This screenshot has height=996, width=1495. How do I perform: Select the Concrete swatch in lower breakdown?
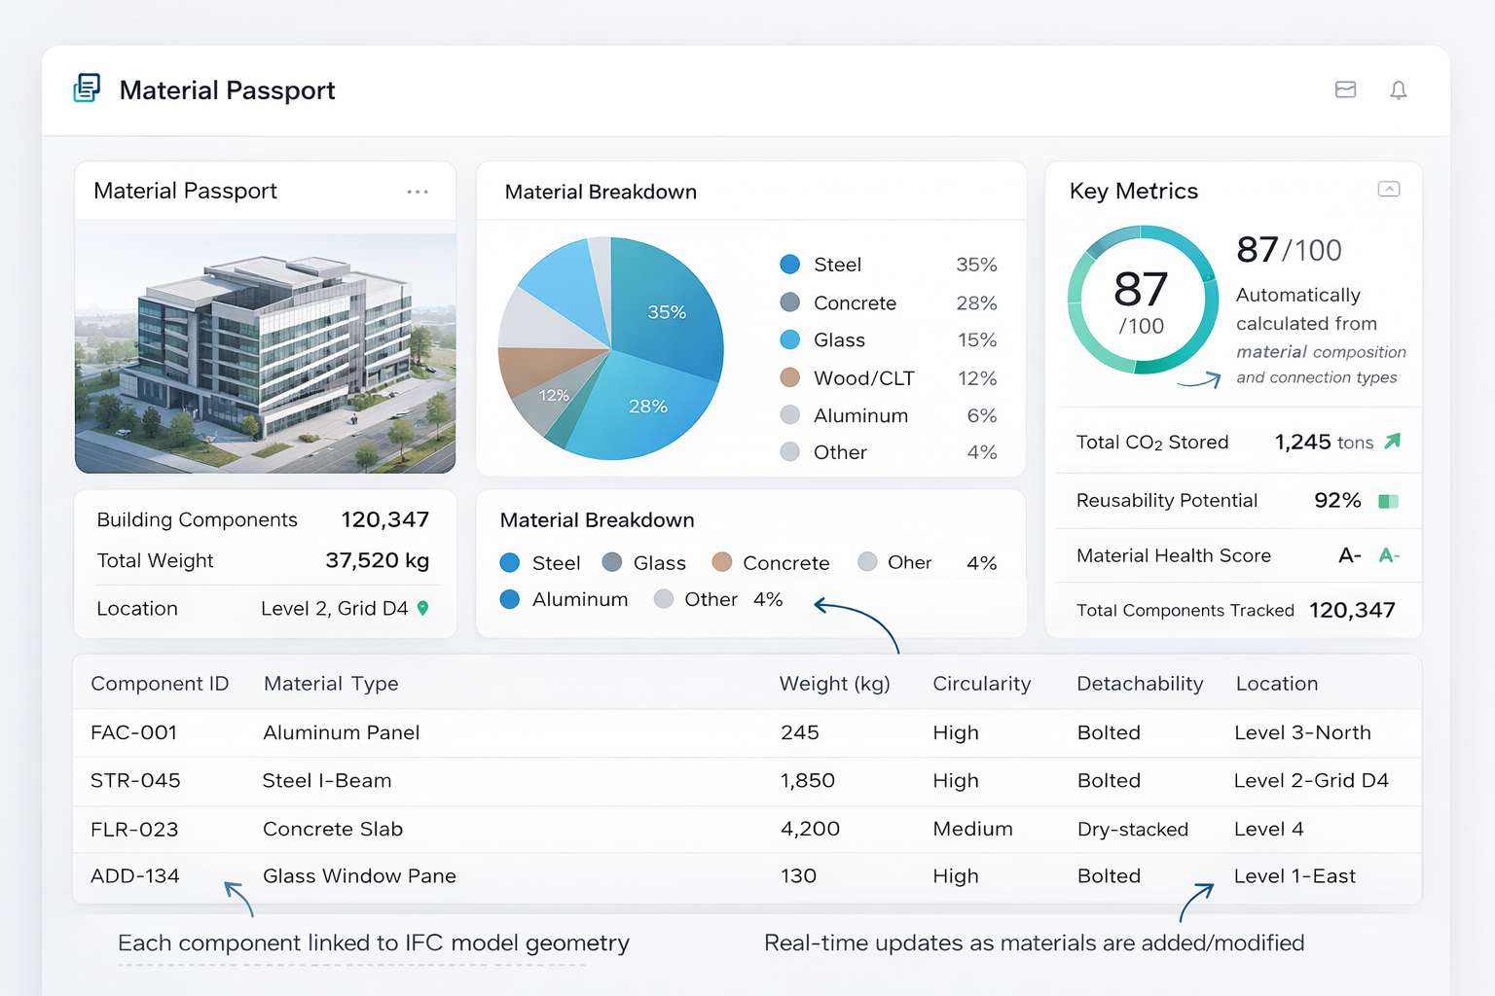722,562
